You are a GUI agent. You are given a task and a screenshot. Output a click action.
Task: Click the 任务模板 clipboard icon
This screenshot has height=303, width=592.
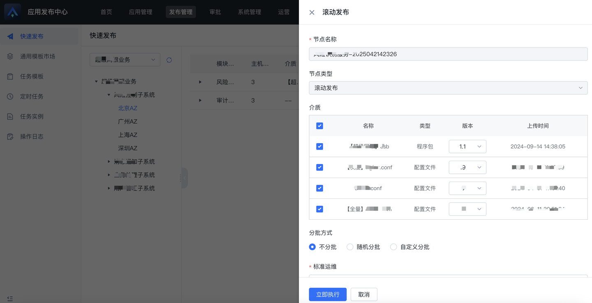(x=10, y=77)
